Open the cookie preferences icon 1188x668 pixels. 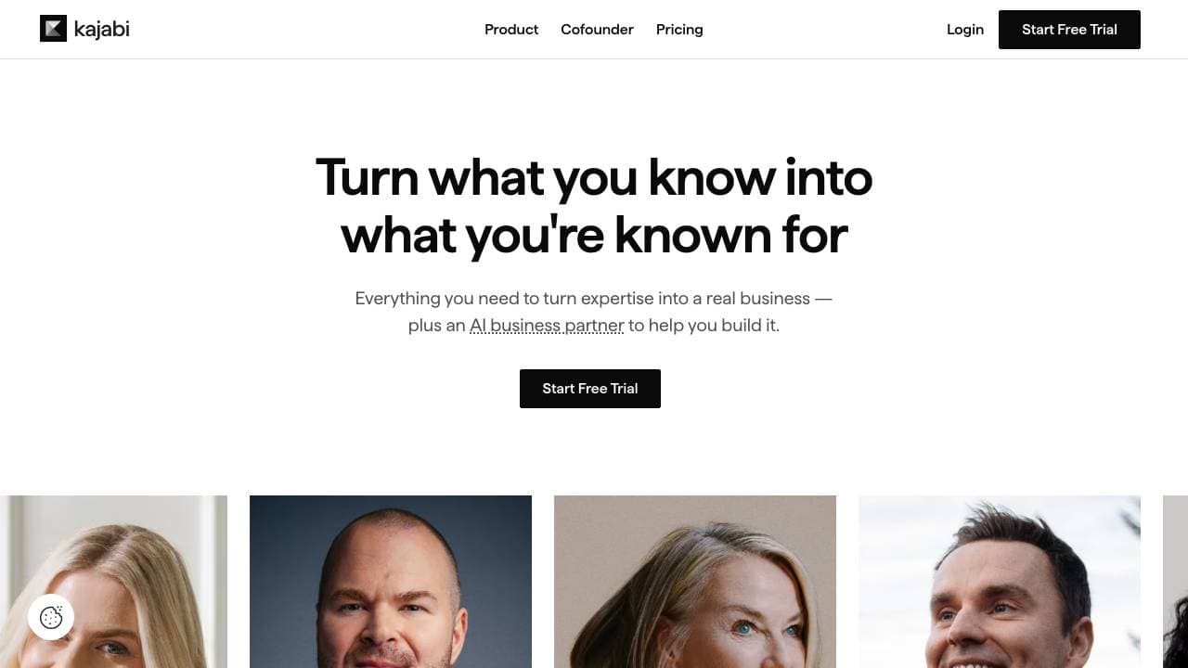click(x=51, y=617)
